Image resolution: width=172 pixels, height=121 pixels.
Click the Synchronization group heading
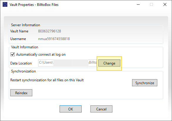tap(23, 71)
